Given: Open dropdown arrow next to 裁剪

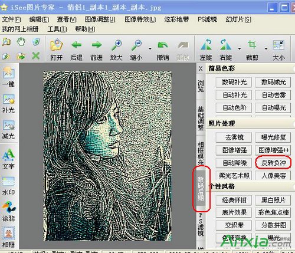Looking at the screenshot, I should coord(266,48).
